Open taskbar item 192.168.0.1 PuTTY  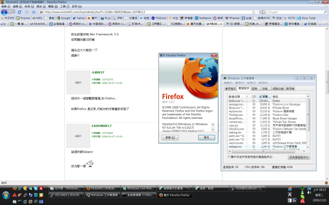[66, 195]
